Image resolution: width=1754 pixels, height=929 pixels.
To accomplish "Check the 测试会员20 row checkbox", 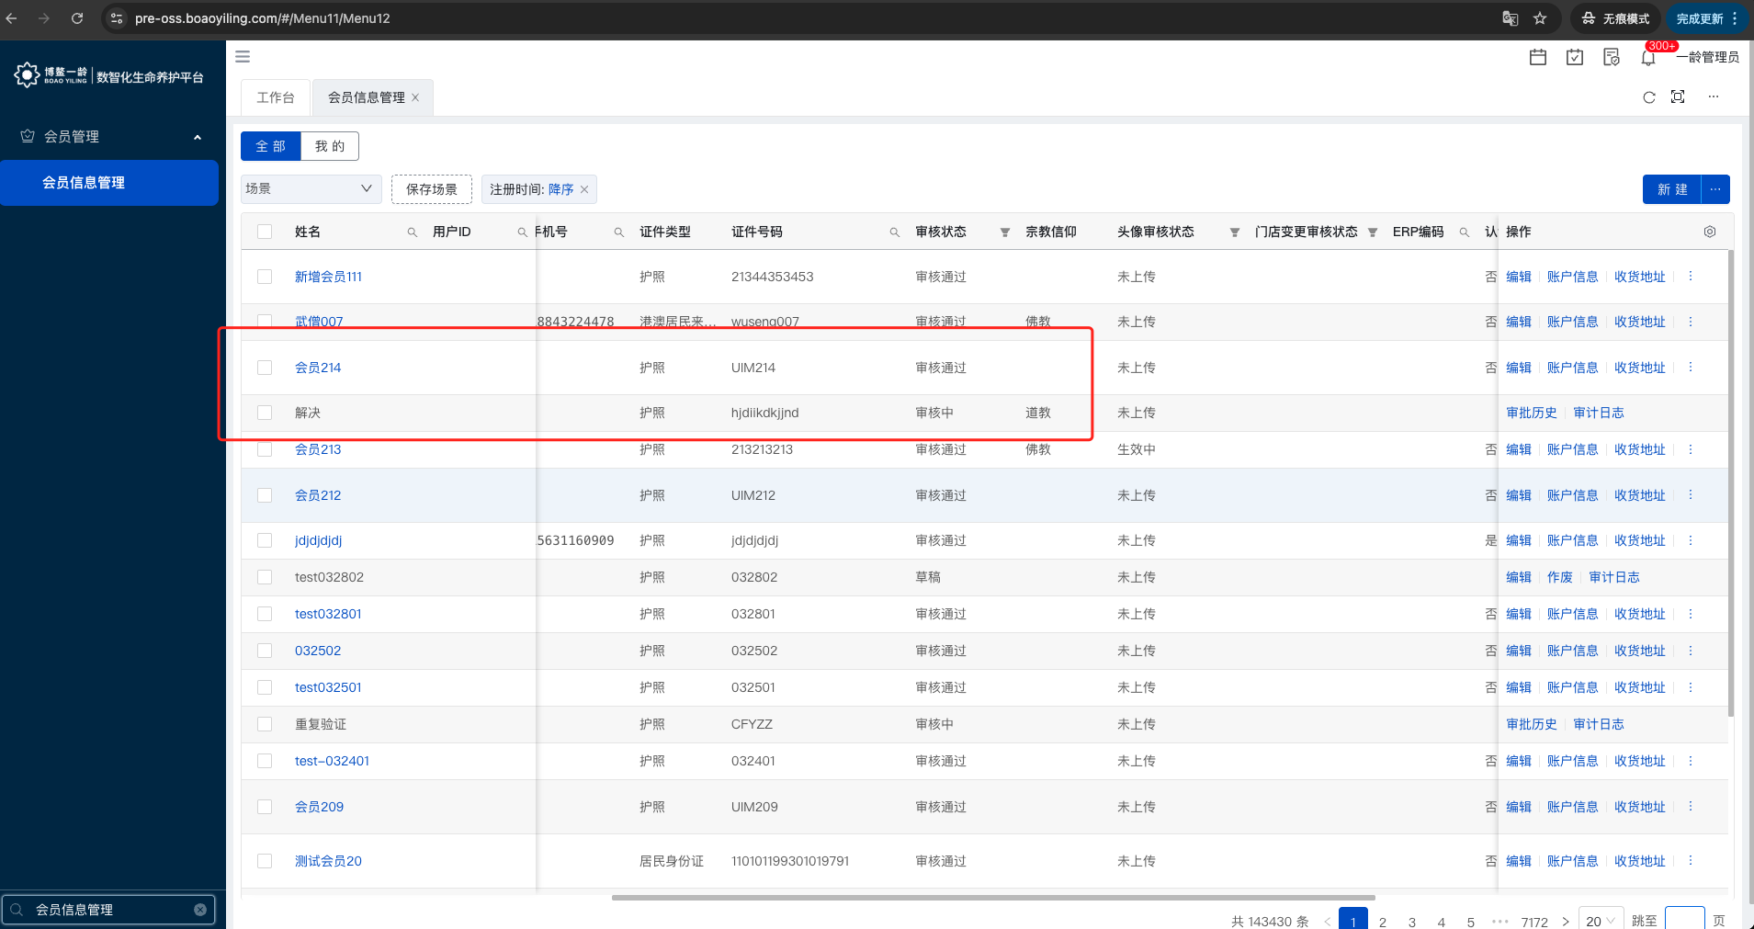I will 265,861.
